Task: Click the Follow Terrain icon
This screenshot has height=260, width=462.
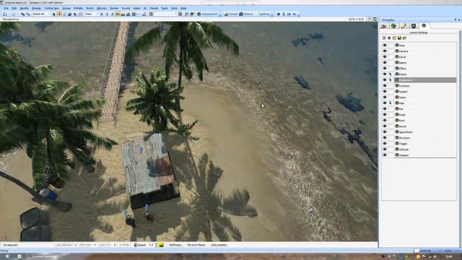Action: coord(123,14)
